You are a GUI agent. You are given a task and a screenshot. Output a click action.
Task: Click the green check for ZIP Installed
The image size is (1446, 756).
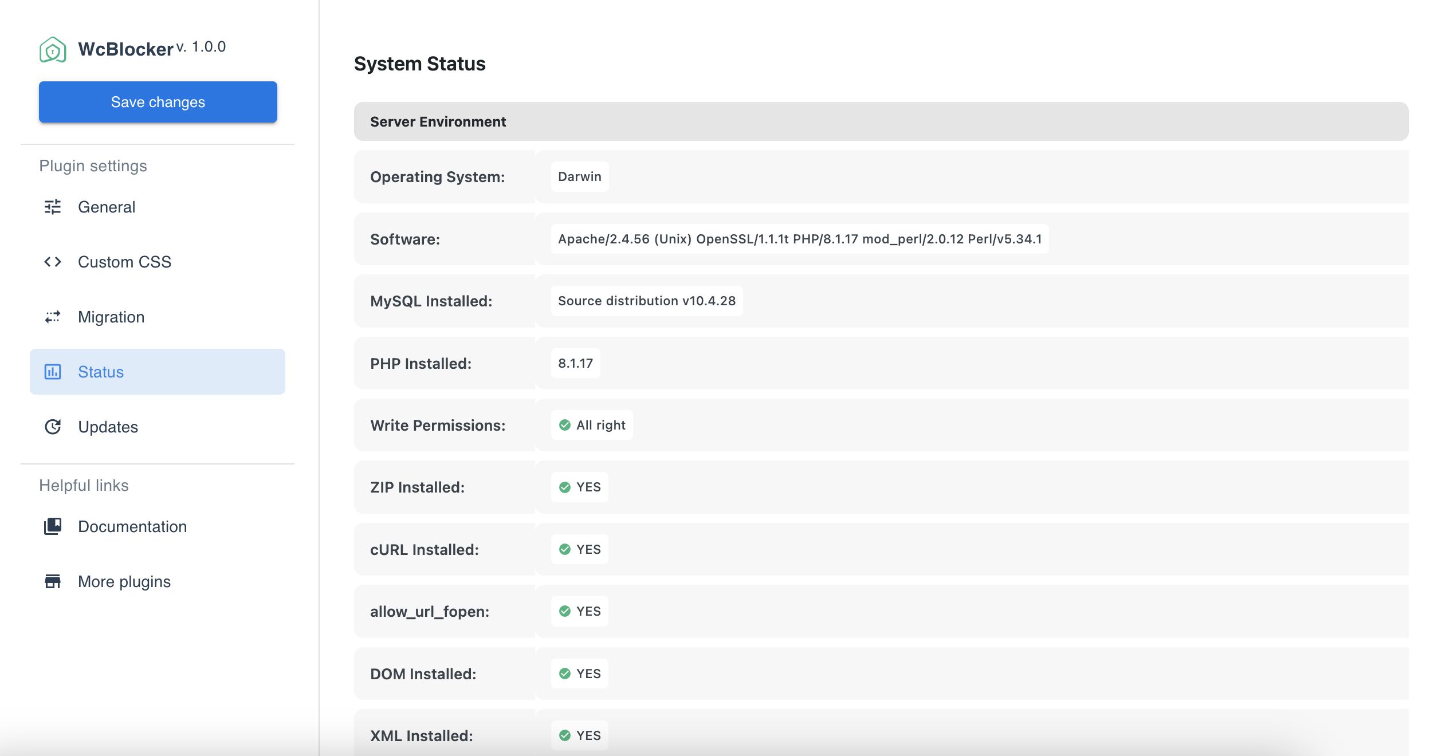click(565, 487)
